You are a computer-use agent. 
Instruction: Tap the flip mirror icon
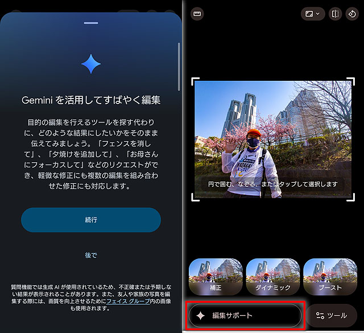pyautogui.click(x=336, y=13)
